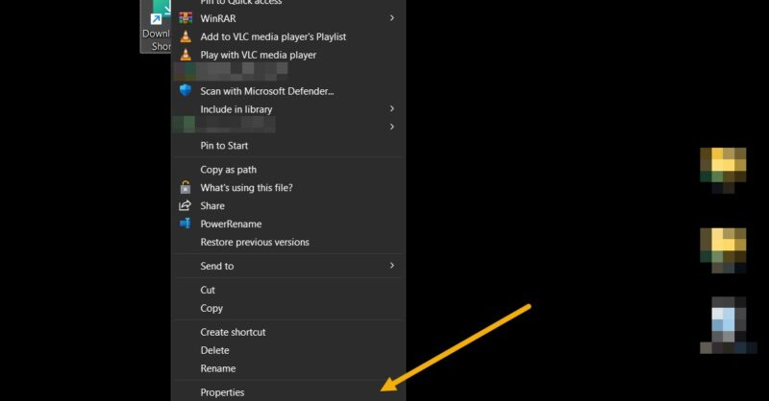Choose Play with VLC media player
The width and height of the screenshot is (769, 401).
[x=288, y=55]
